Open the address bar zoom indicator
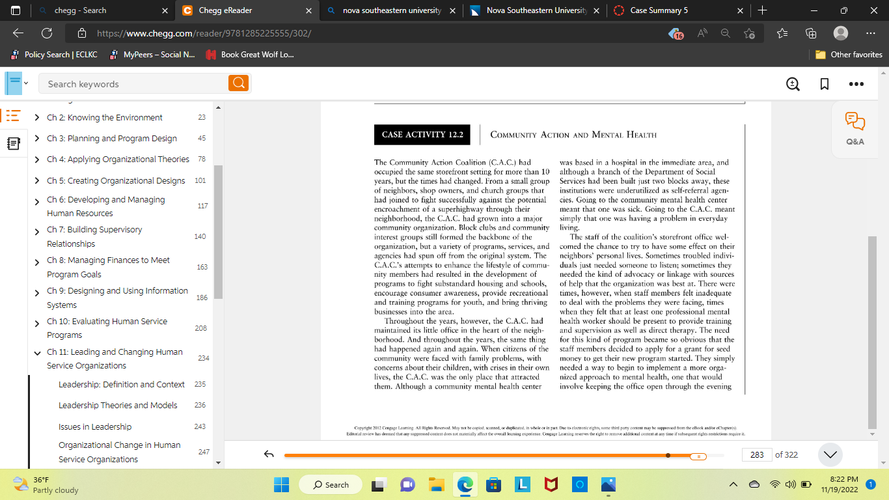Screen dimensions: 889x500 coord(726,33)
